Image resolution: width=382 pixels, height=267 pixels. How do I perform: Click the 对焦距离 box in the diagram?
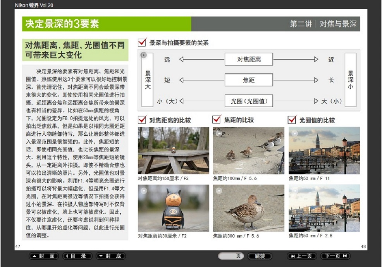249,59
